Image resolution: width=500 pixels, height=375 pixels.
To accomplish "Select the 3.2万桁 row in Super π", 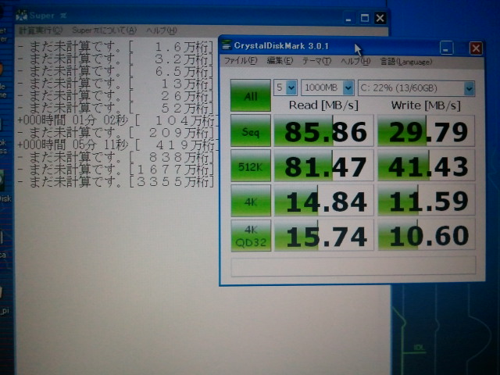I will [x=116, y=59].
